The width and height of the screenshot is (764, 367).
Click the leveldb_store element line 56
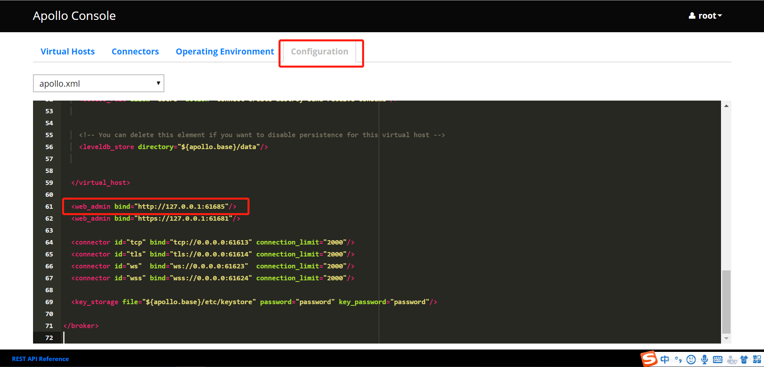click(x=173, y=147)
